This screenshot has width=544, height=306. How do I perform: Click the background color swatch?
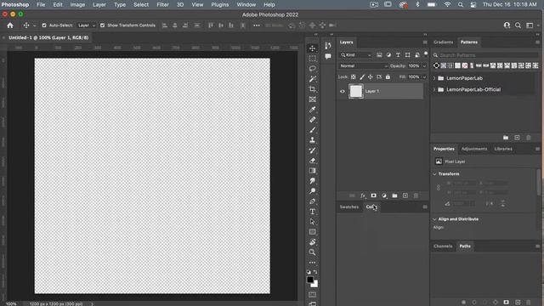click(x=315, y=285)
